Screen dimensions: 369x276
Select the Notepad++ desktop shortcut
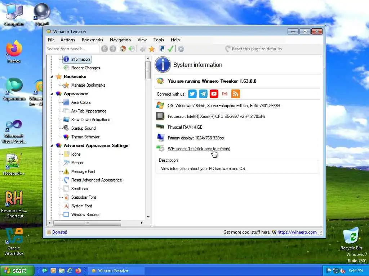pos(14,164)
